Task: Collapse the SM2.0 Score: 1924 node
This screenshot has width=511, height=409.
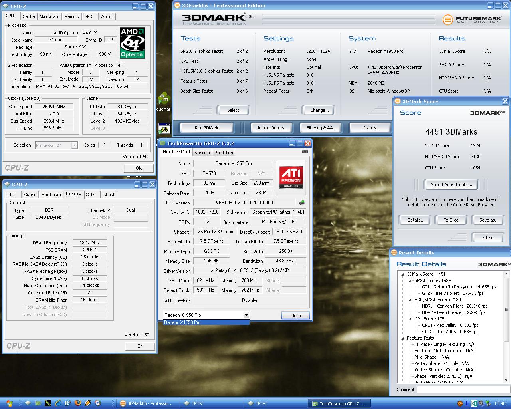Action: pyautogui.click(x=410, y=280)
